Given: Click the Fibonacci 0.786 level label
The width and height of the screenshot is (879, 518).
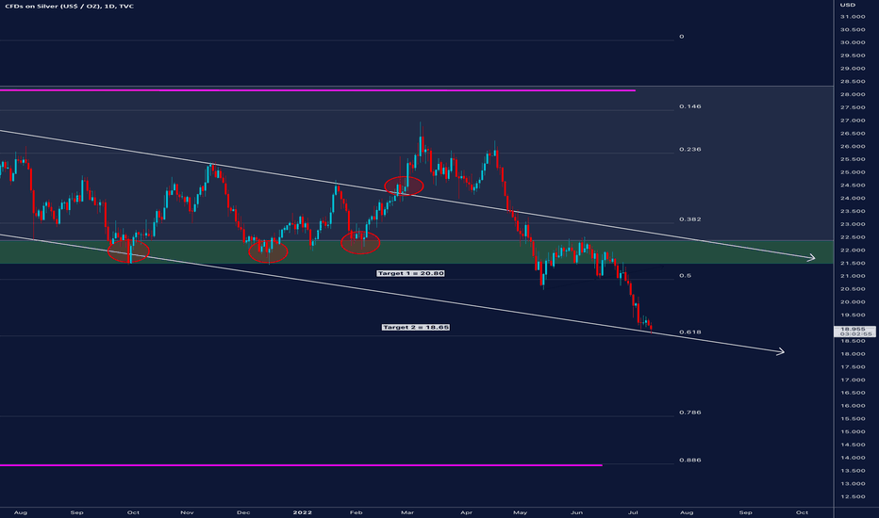Looking at the screenshot, I should 690,413.
